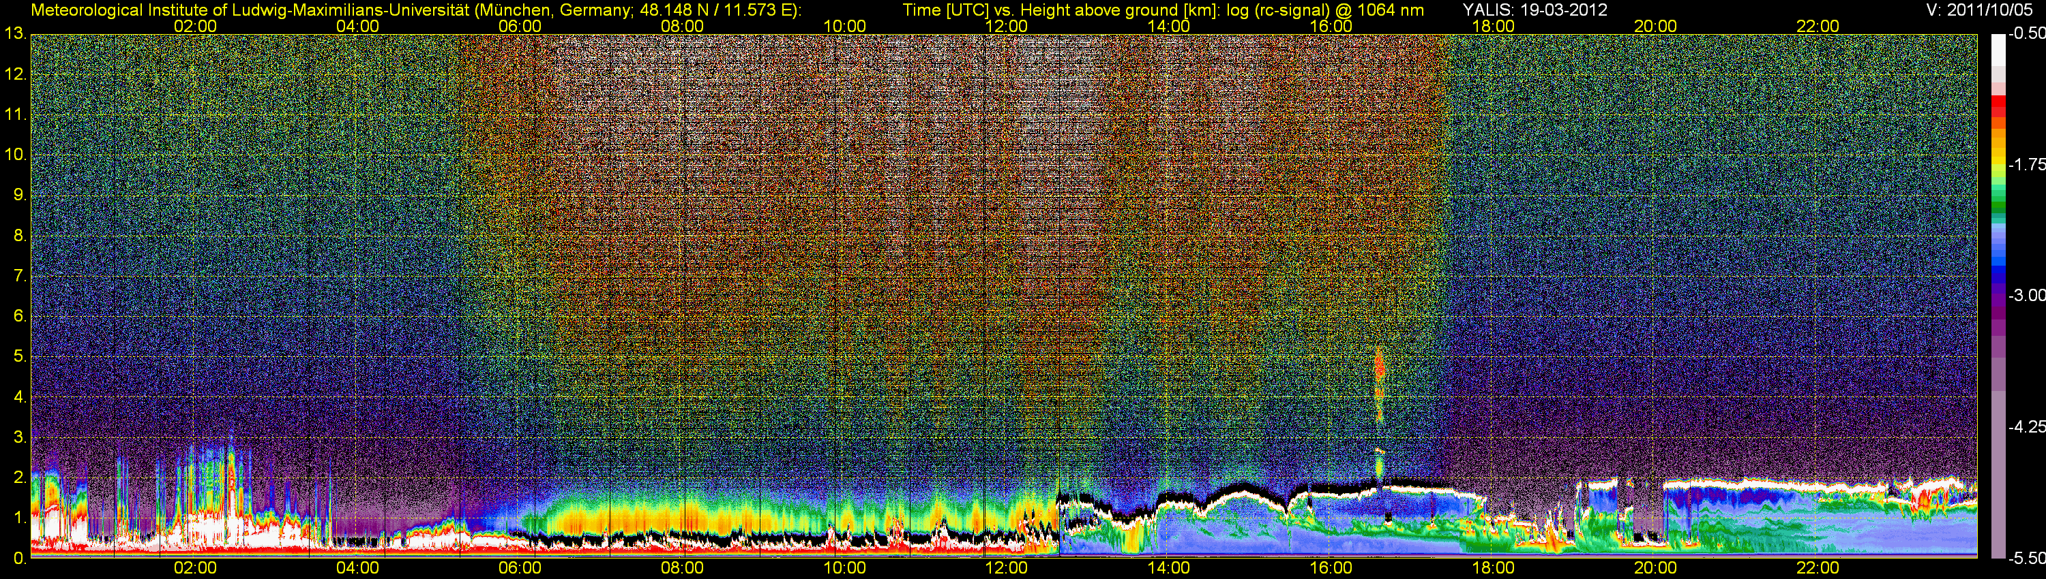2046x579 pixels.
Task: Select the 6 km height axis label
Action: click(x=20, y=315)
